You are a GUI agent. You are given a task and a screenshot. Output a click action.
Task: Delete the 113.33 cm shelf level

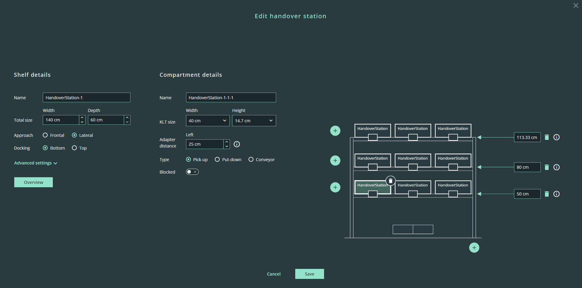[x=546, y=137]
